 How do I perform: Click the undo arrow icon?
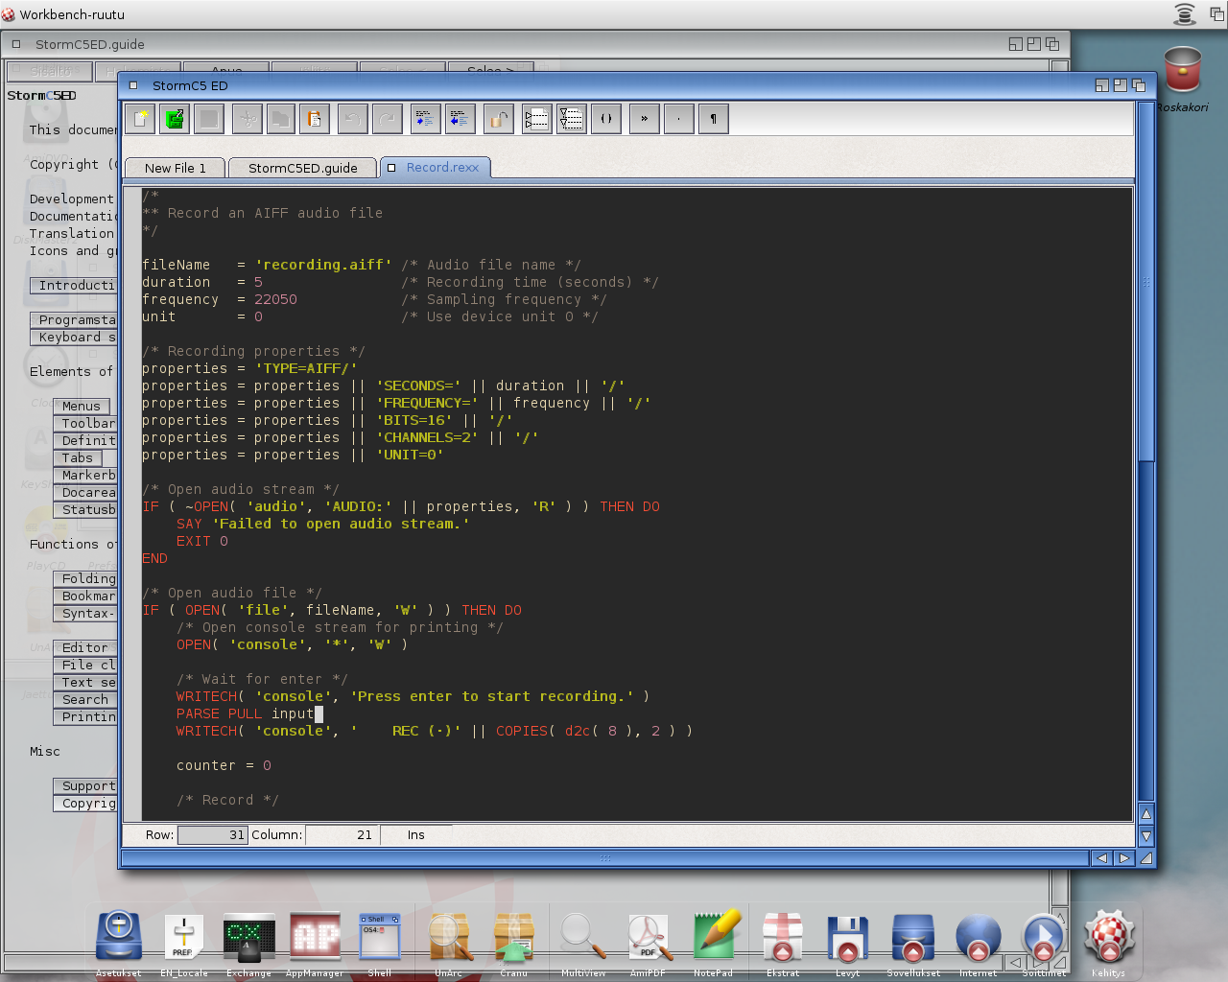pyautogui.click(x=352, y=119)
